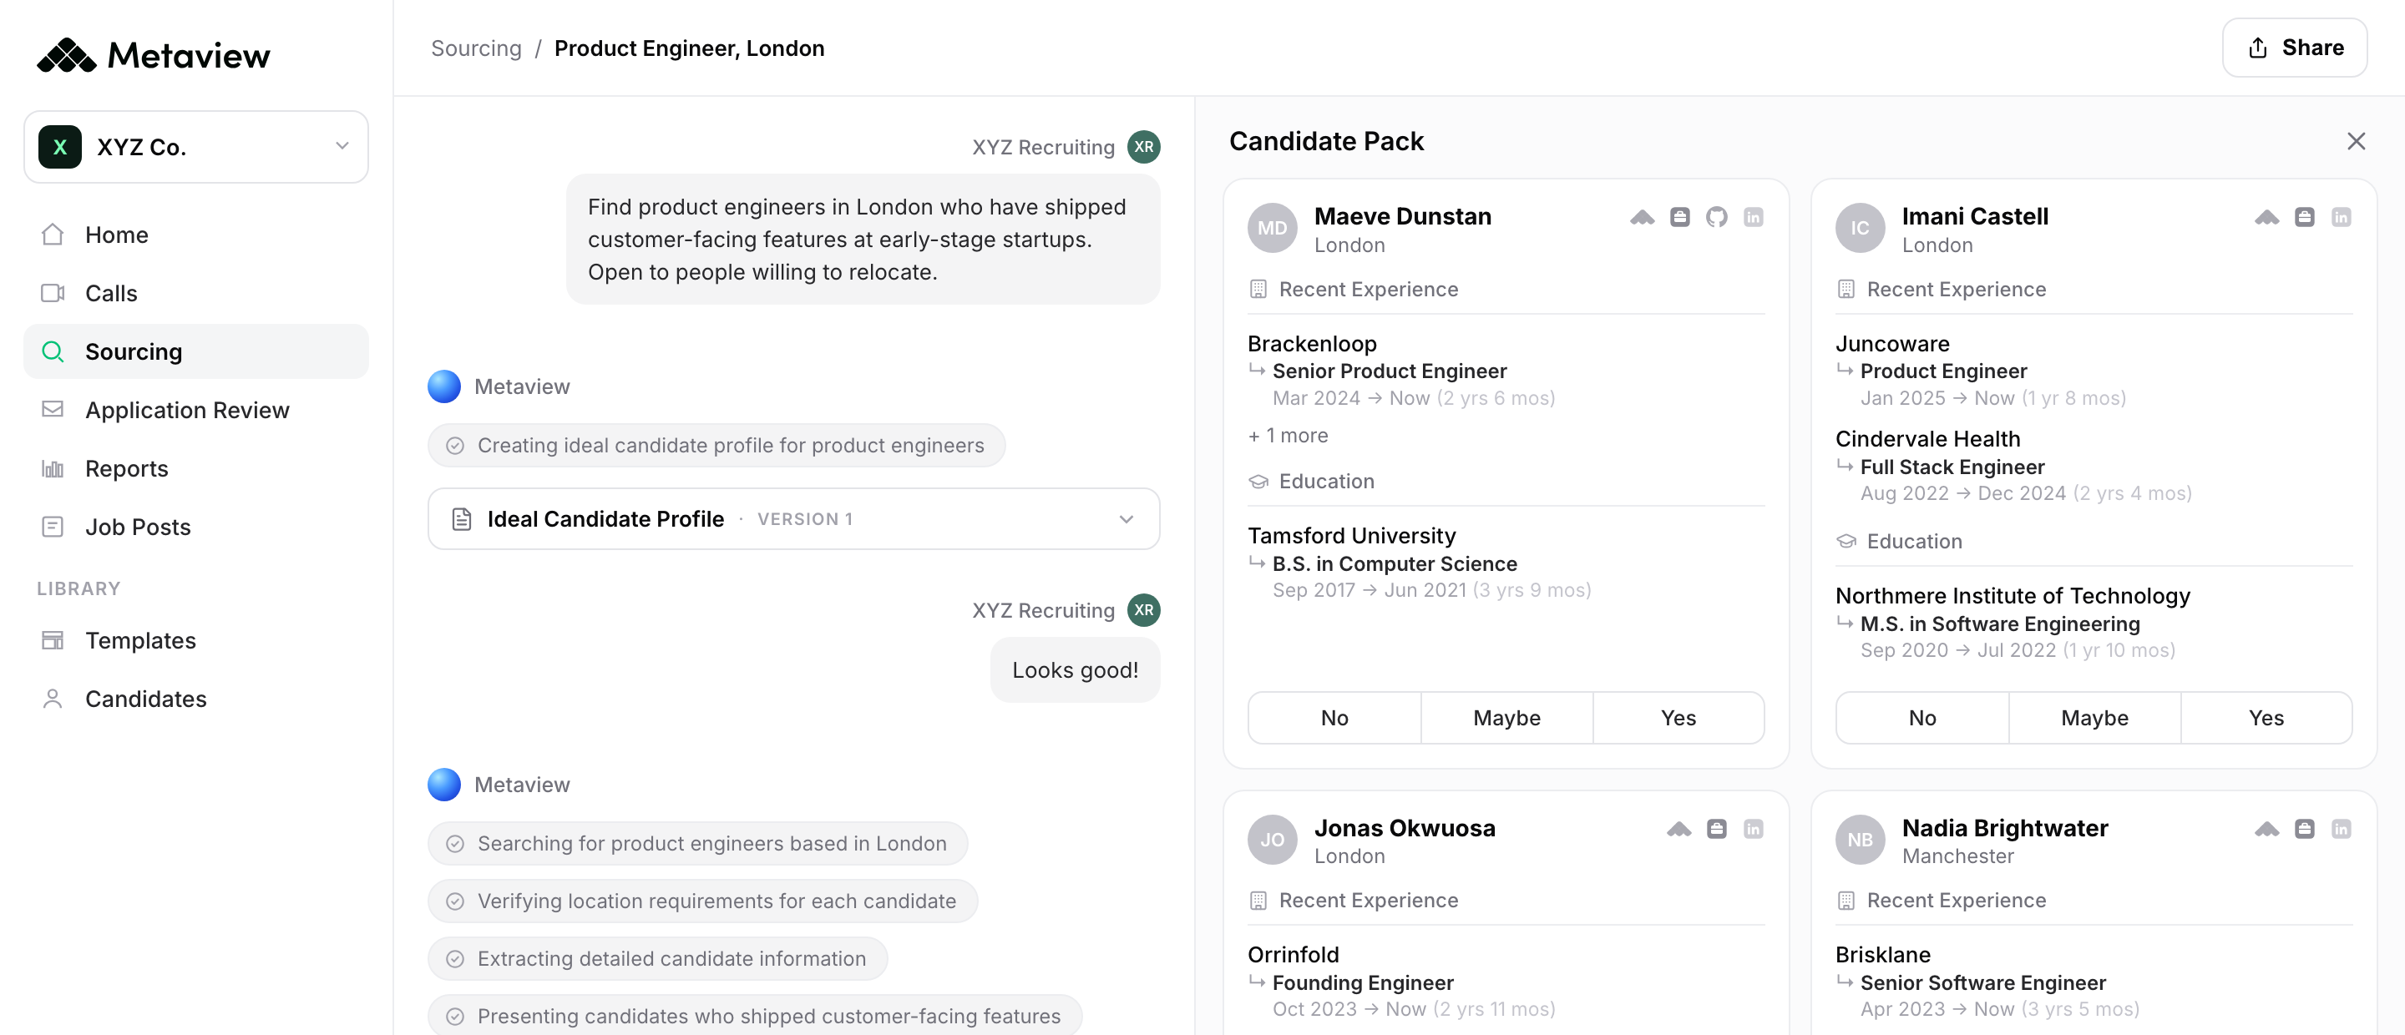Rate Maeve Dunstan as No

pyautogui.click(x=1334, y=718)
